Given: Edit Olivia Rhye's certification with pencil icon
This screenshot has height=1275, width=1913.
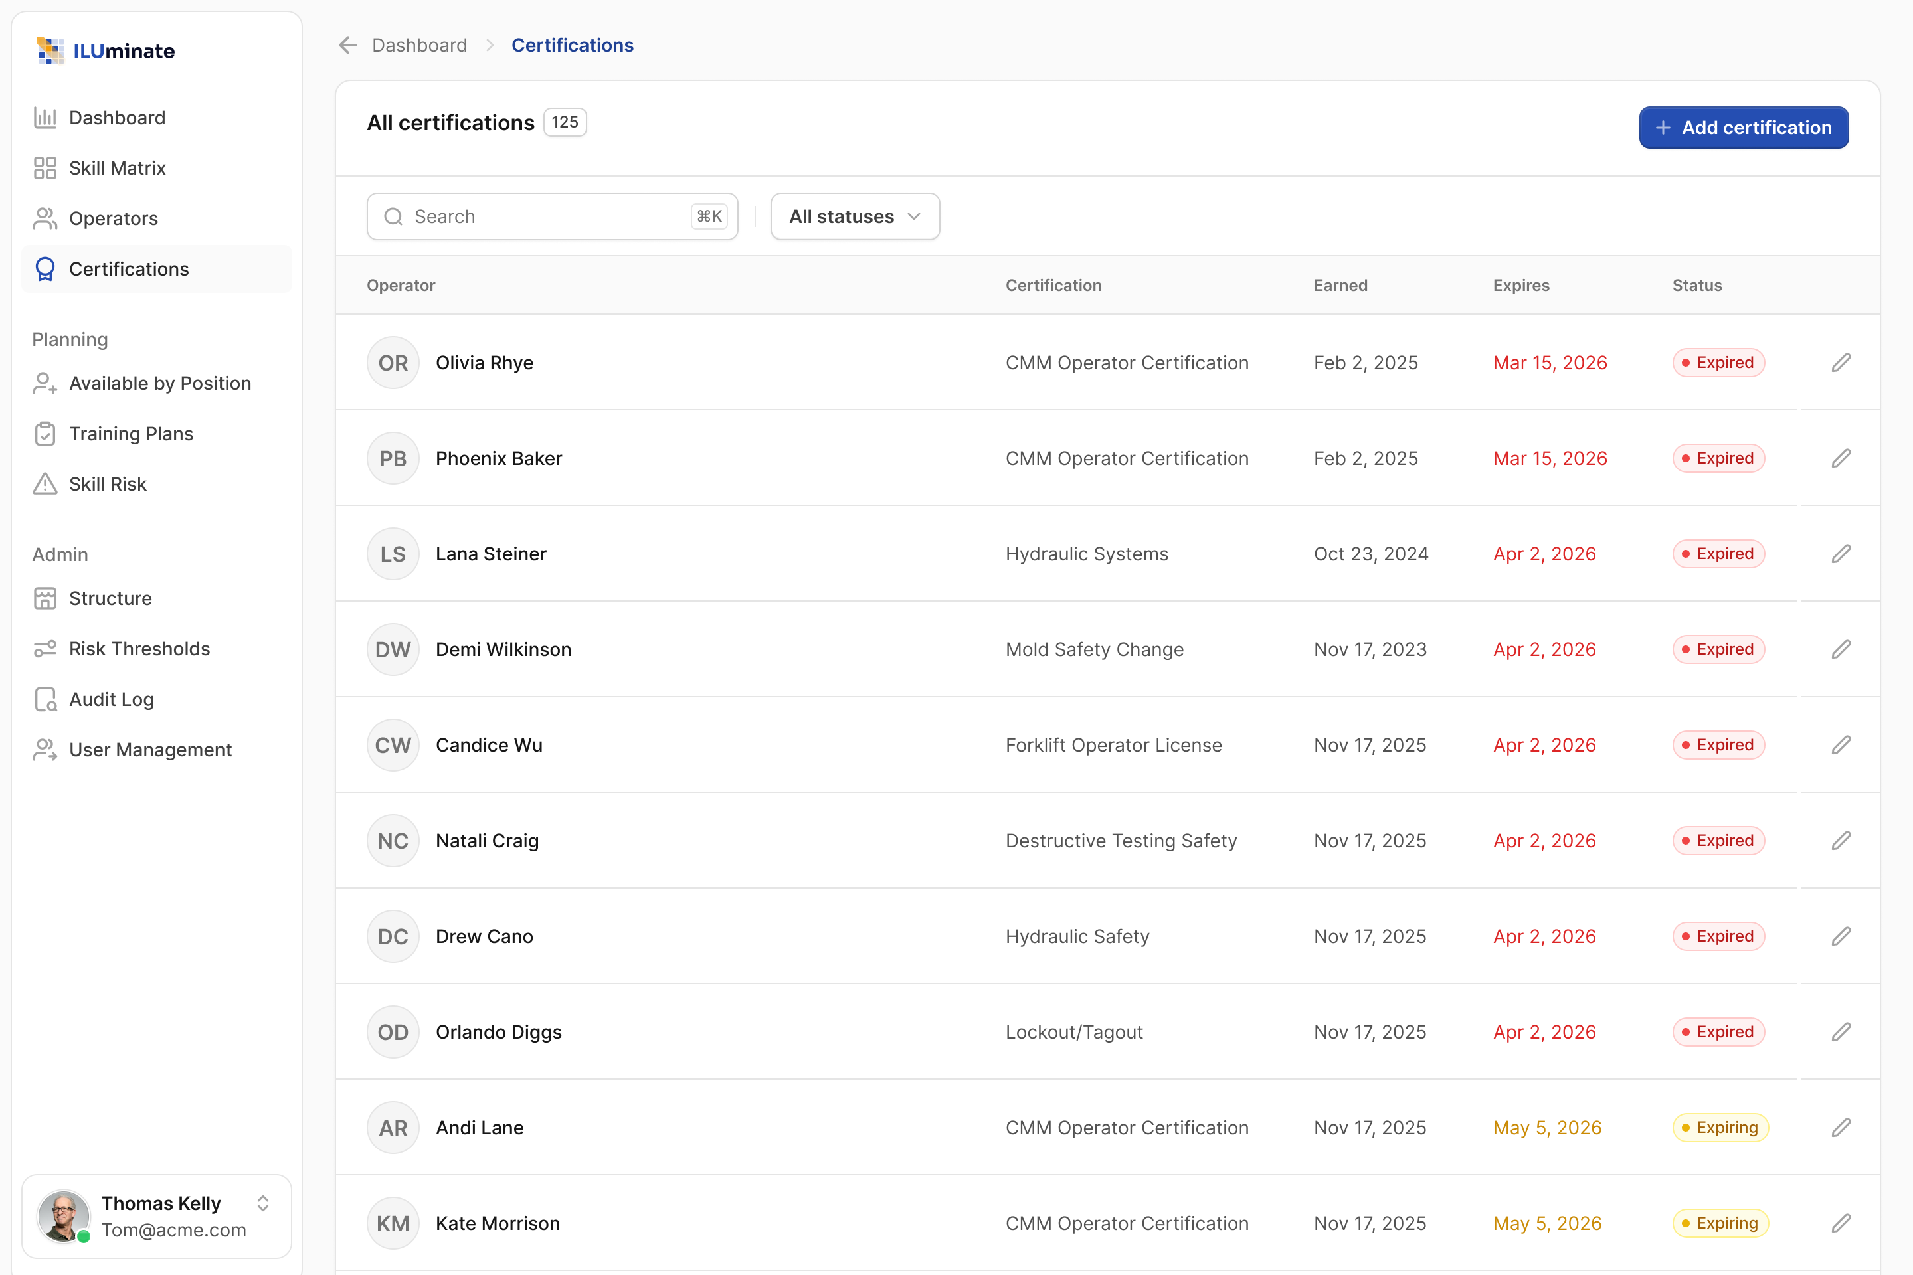Looking at the screenshot, I should pos(1841,363).
